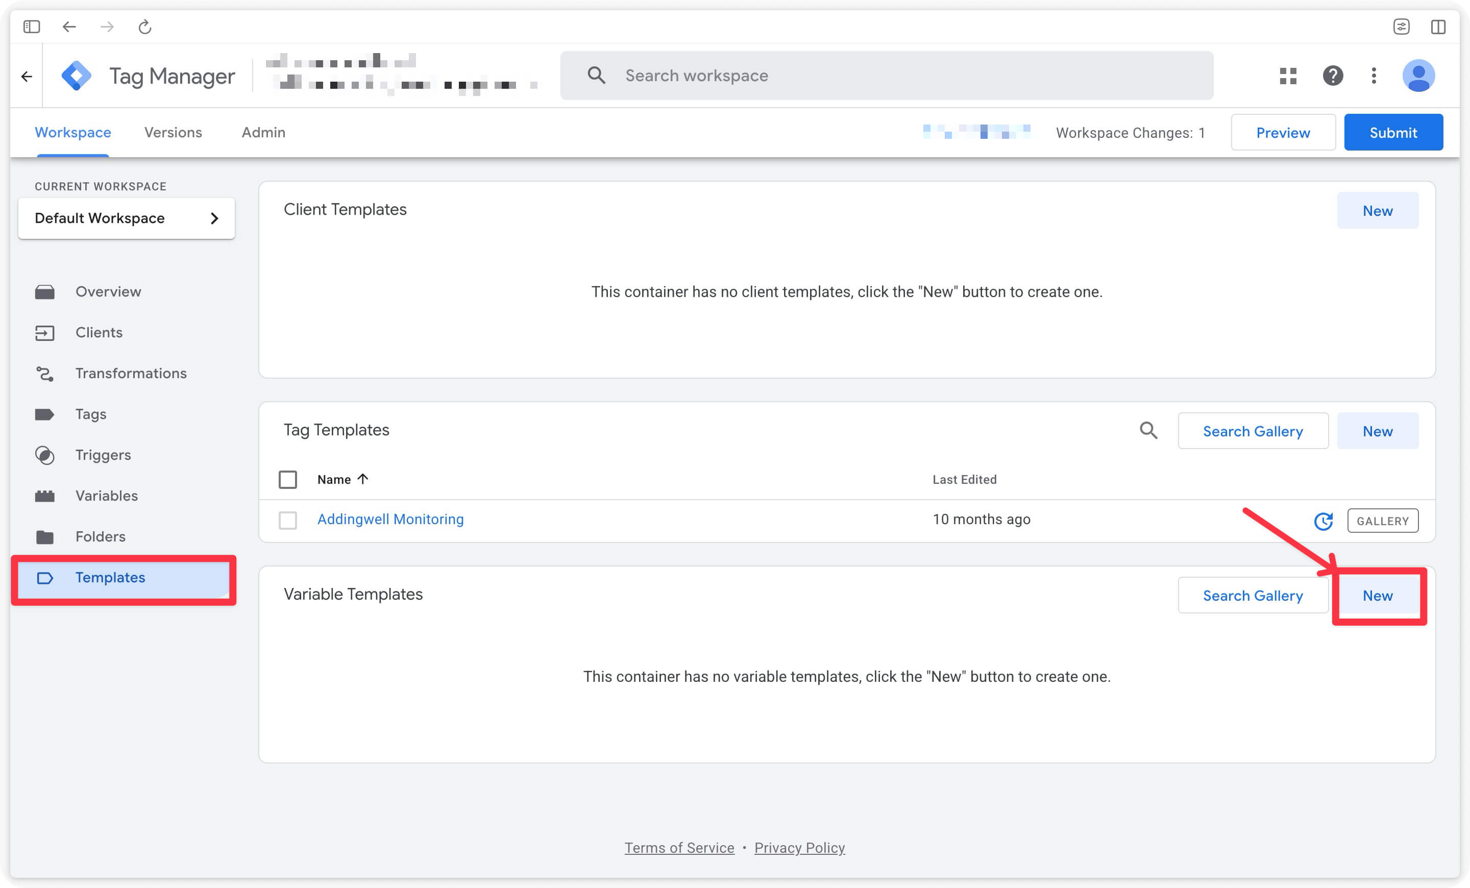The height and width of the screenshot is (888, 1470).
Task: Click the Templates outline label icon
Action: (x=45, y=578)
